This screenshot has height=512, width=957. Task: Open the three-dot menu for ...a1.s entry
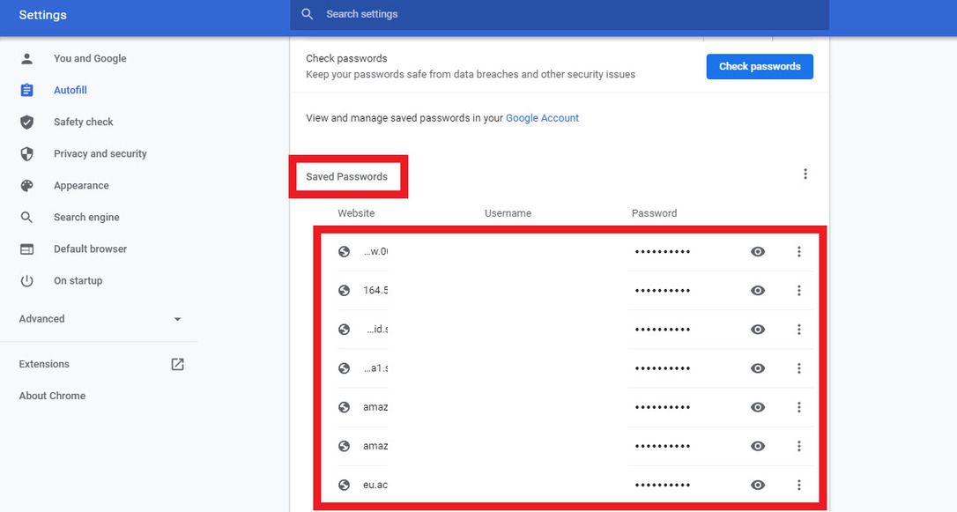tap(799, 368)
